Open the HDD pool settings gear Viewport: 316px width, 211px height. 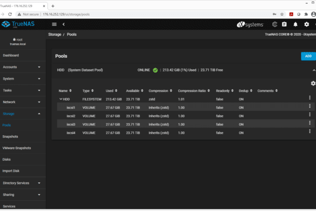click(313, 83)
